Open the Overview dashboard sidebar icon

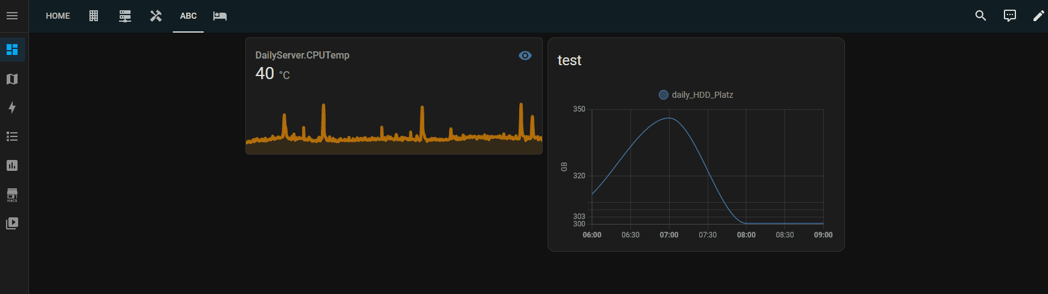tap(12, 50)
